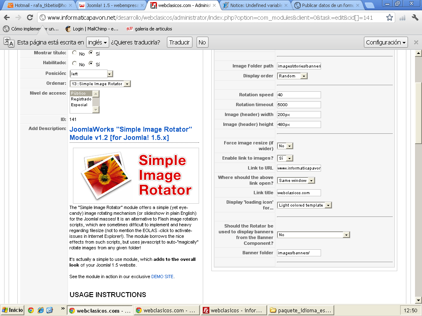Open the Enable link to images dropdown
422x316 pixels.
click(x=285, y=158)
